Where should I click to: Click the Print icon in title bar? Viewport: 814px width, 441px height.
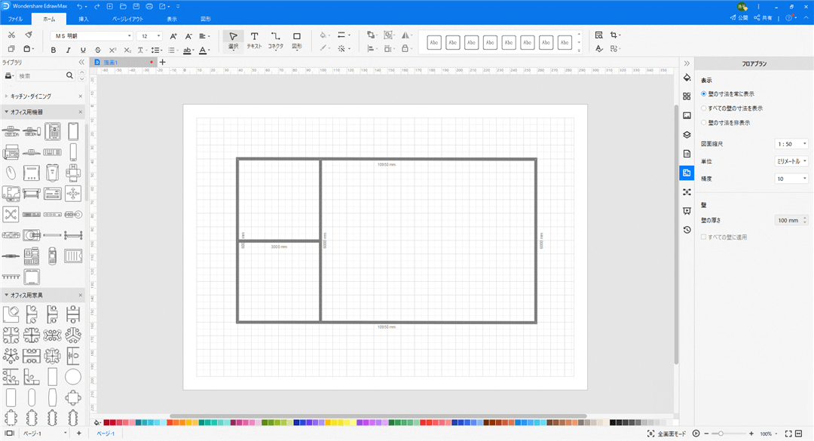(x=148, y=6)
